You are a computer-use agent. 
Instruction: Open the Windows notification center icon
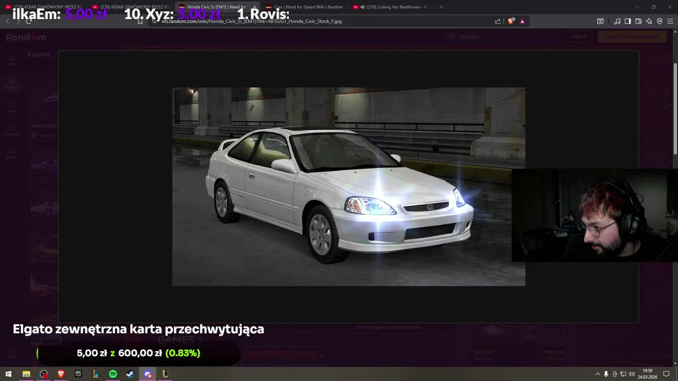pyautogui.click(x=666, y=374)
